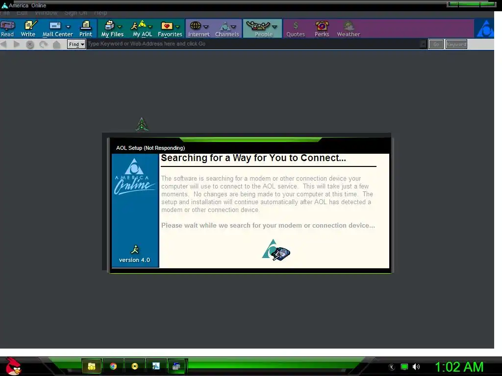This screenshot has height=376, width=502.
Task: Click the keyword or web address field
Action: [x=253, y=44]
